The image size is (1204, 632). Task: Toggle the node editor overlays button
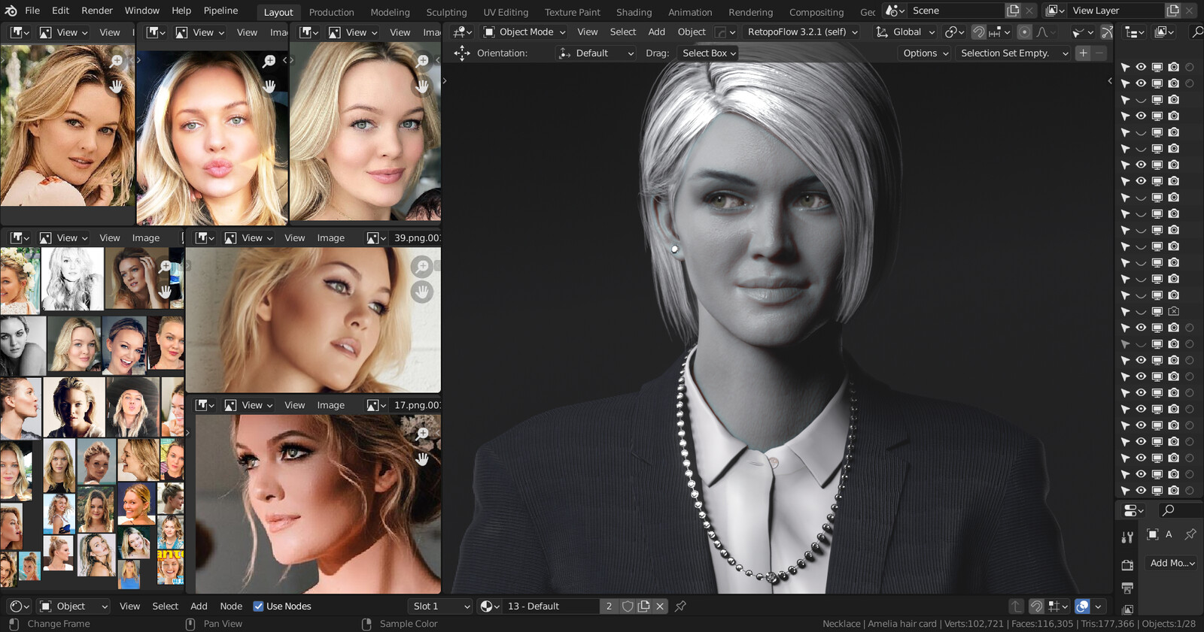pyautogui.click(x=1082, y=606)
